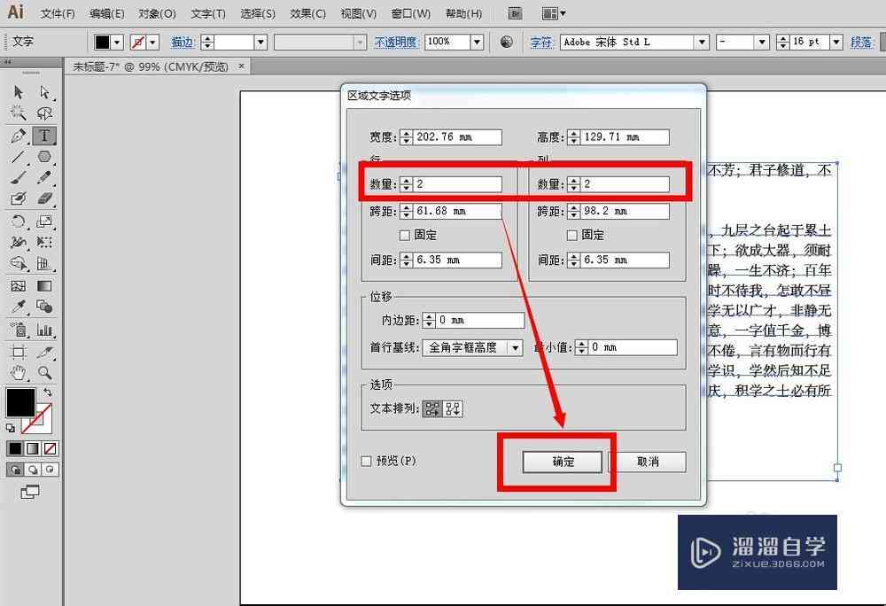Open the stroke color dropdown arrow
The image size is (886, 606).
coord(152,42)
